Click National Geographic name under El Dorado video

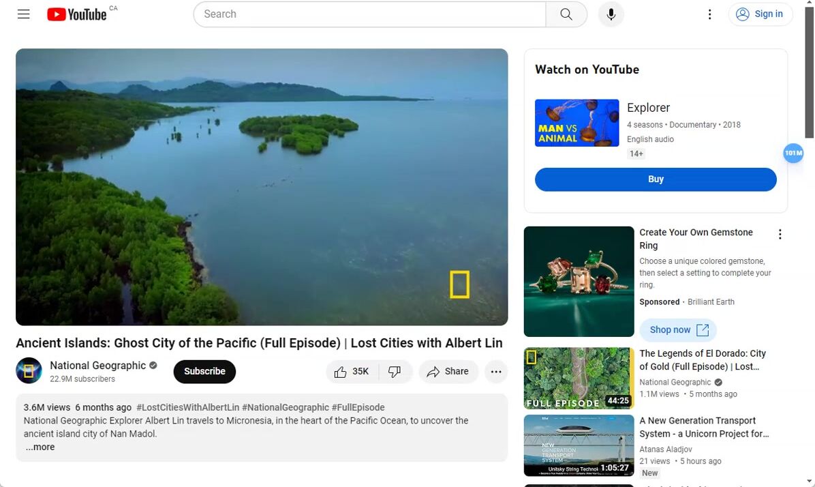(x=675, y=382)
